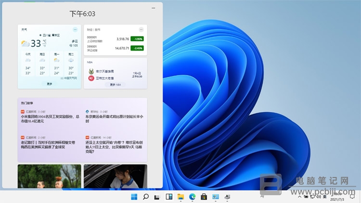Viewport: 361px width, 203px height.
Task: Open the 东京奥运会开幕式 news headline
Action: (x=114, y=118)
